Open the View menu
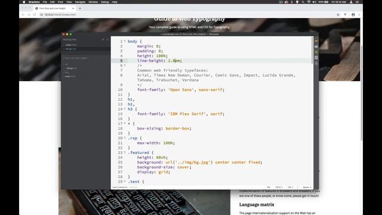Viewport: 382px width, 215px height. coord(69,2)
